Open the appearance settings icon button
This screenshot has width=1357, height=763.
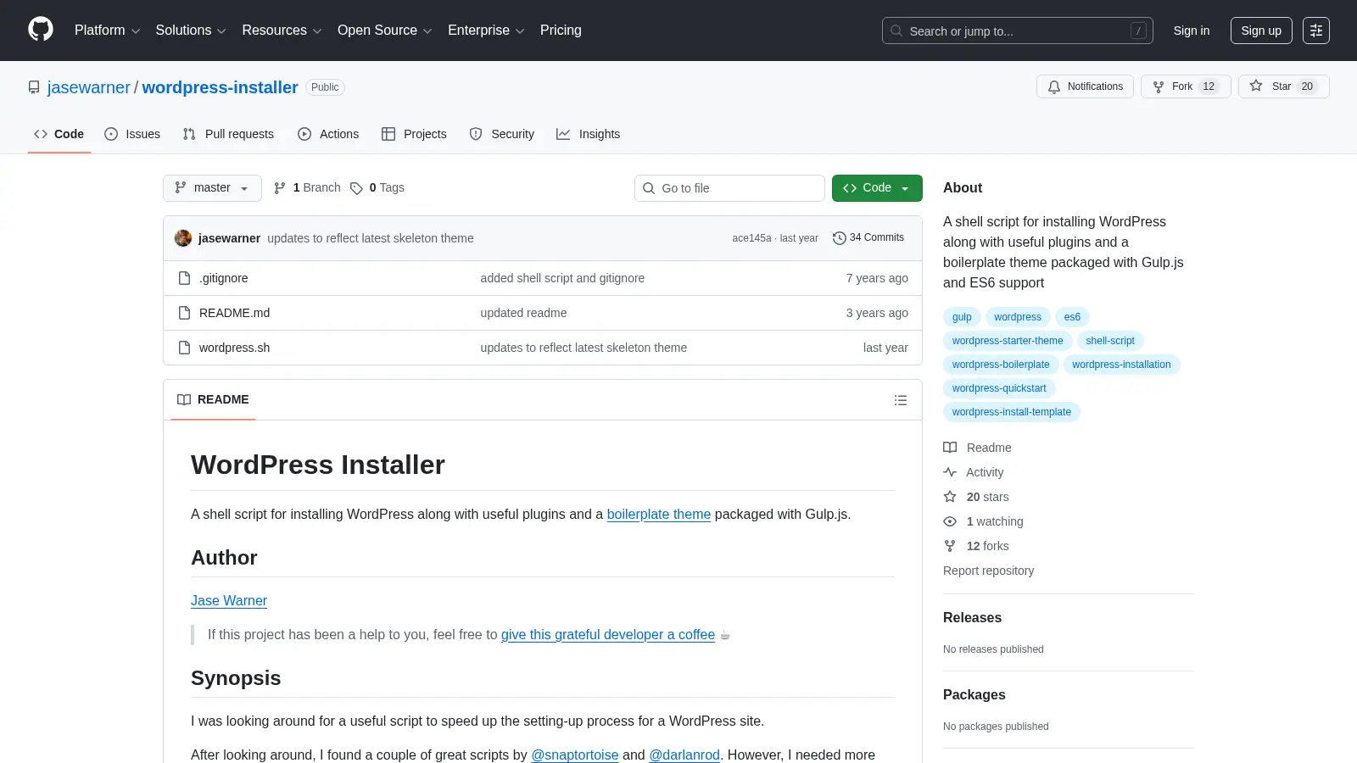tap(1316, 31)
